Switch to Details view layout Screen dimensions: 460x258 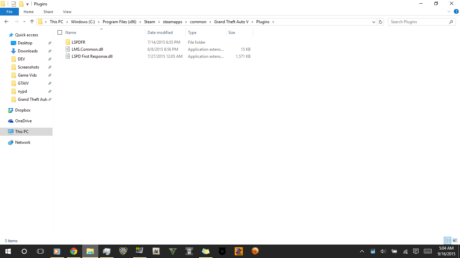click(448, 241)
